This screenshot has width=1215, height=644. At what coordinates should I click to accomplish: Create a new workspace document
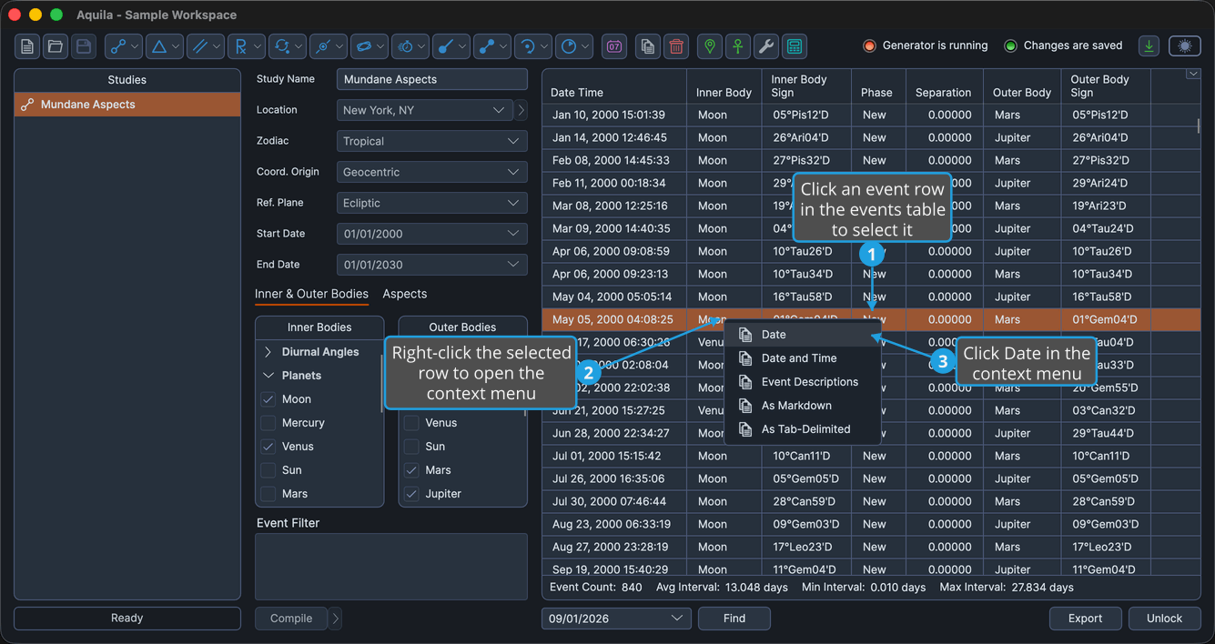[27, 46]
